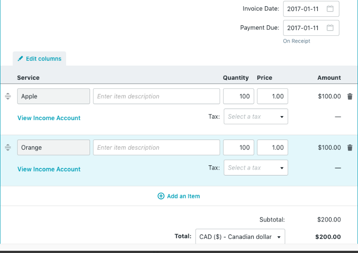Open calendar icon in Invoice Date field
The height and width of the screenshot is (253, 358).
[x=330, y=9]
